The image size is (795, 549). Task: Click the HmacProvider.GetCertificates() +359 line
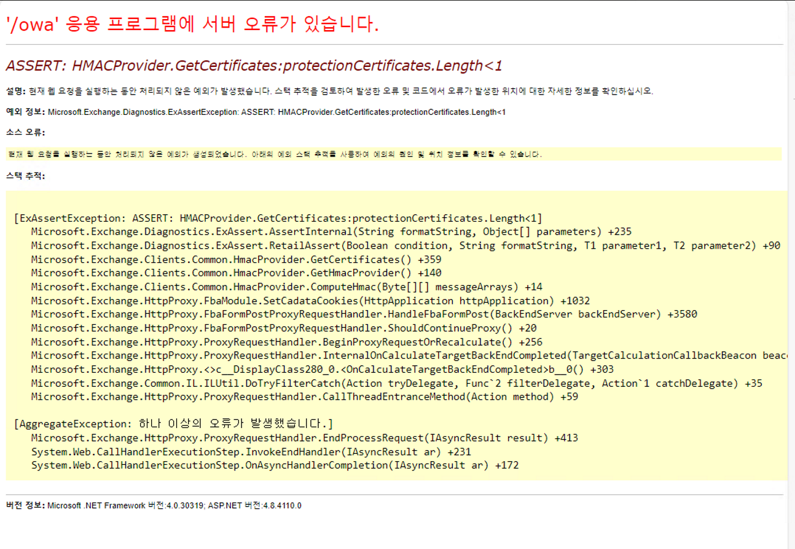pyautogui.click(x=237, y=259)
